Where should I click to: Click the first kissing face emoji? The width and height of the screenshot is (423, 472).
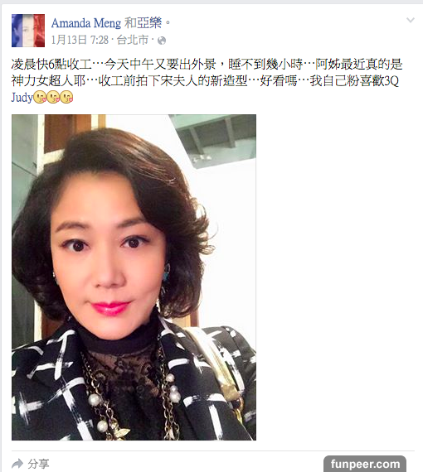40,97
